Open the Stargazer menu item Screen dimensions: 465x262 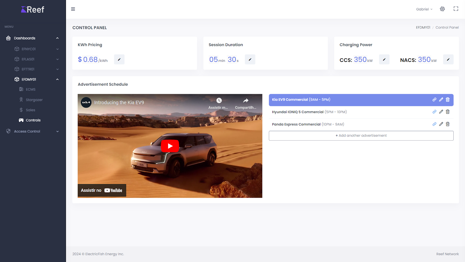pyautogui.click(x=34, y=100)
